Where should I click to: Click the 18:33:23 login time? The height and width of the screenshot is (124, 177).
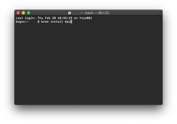point(65,18)
